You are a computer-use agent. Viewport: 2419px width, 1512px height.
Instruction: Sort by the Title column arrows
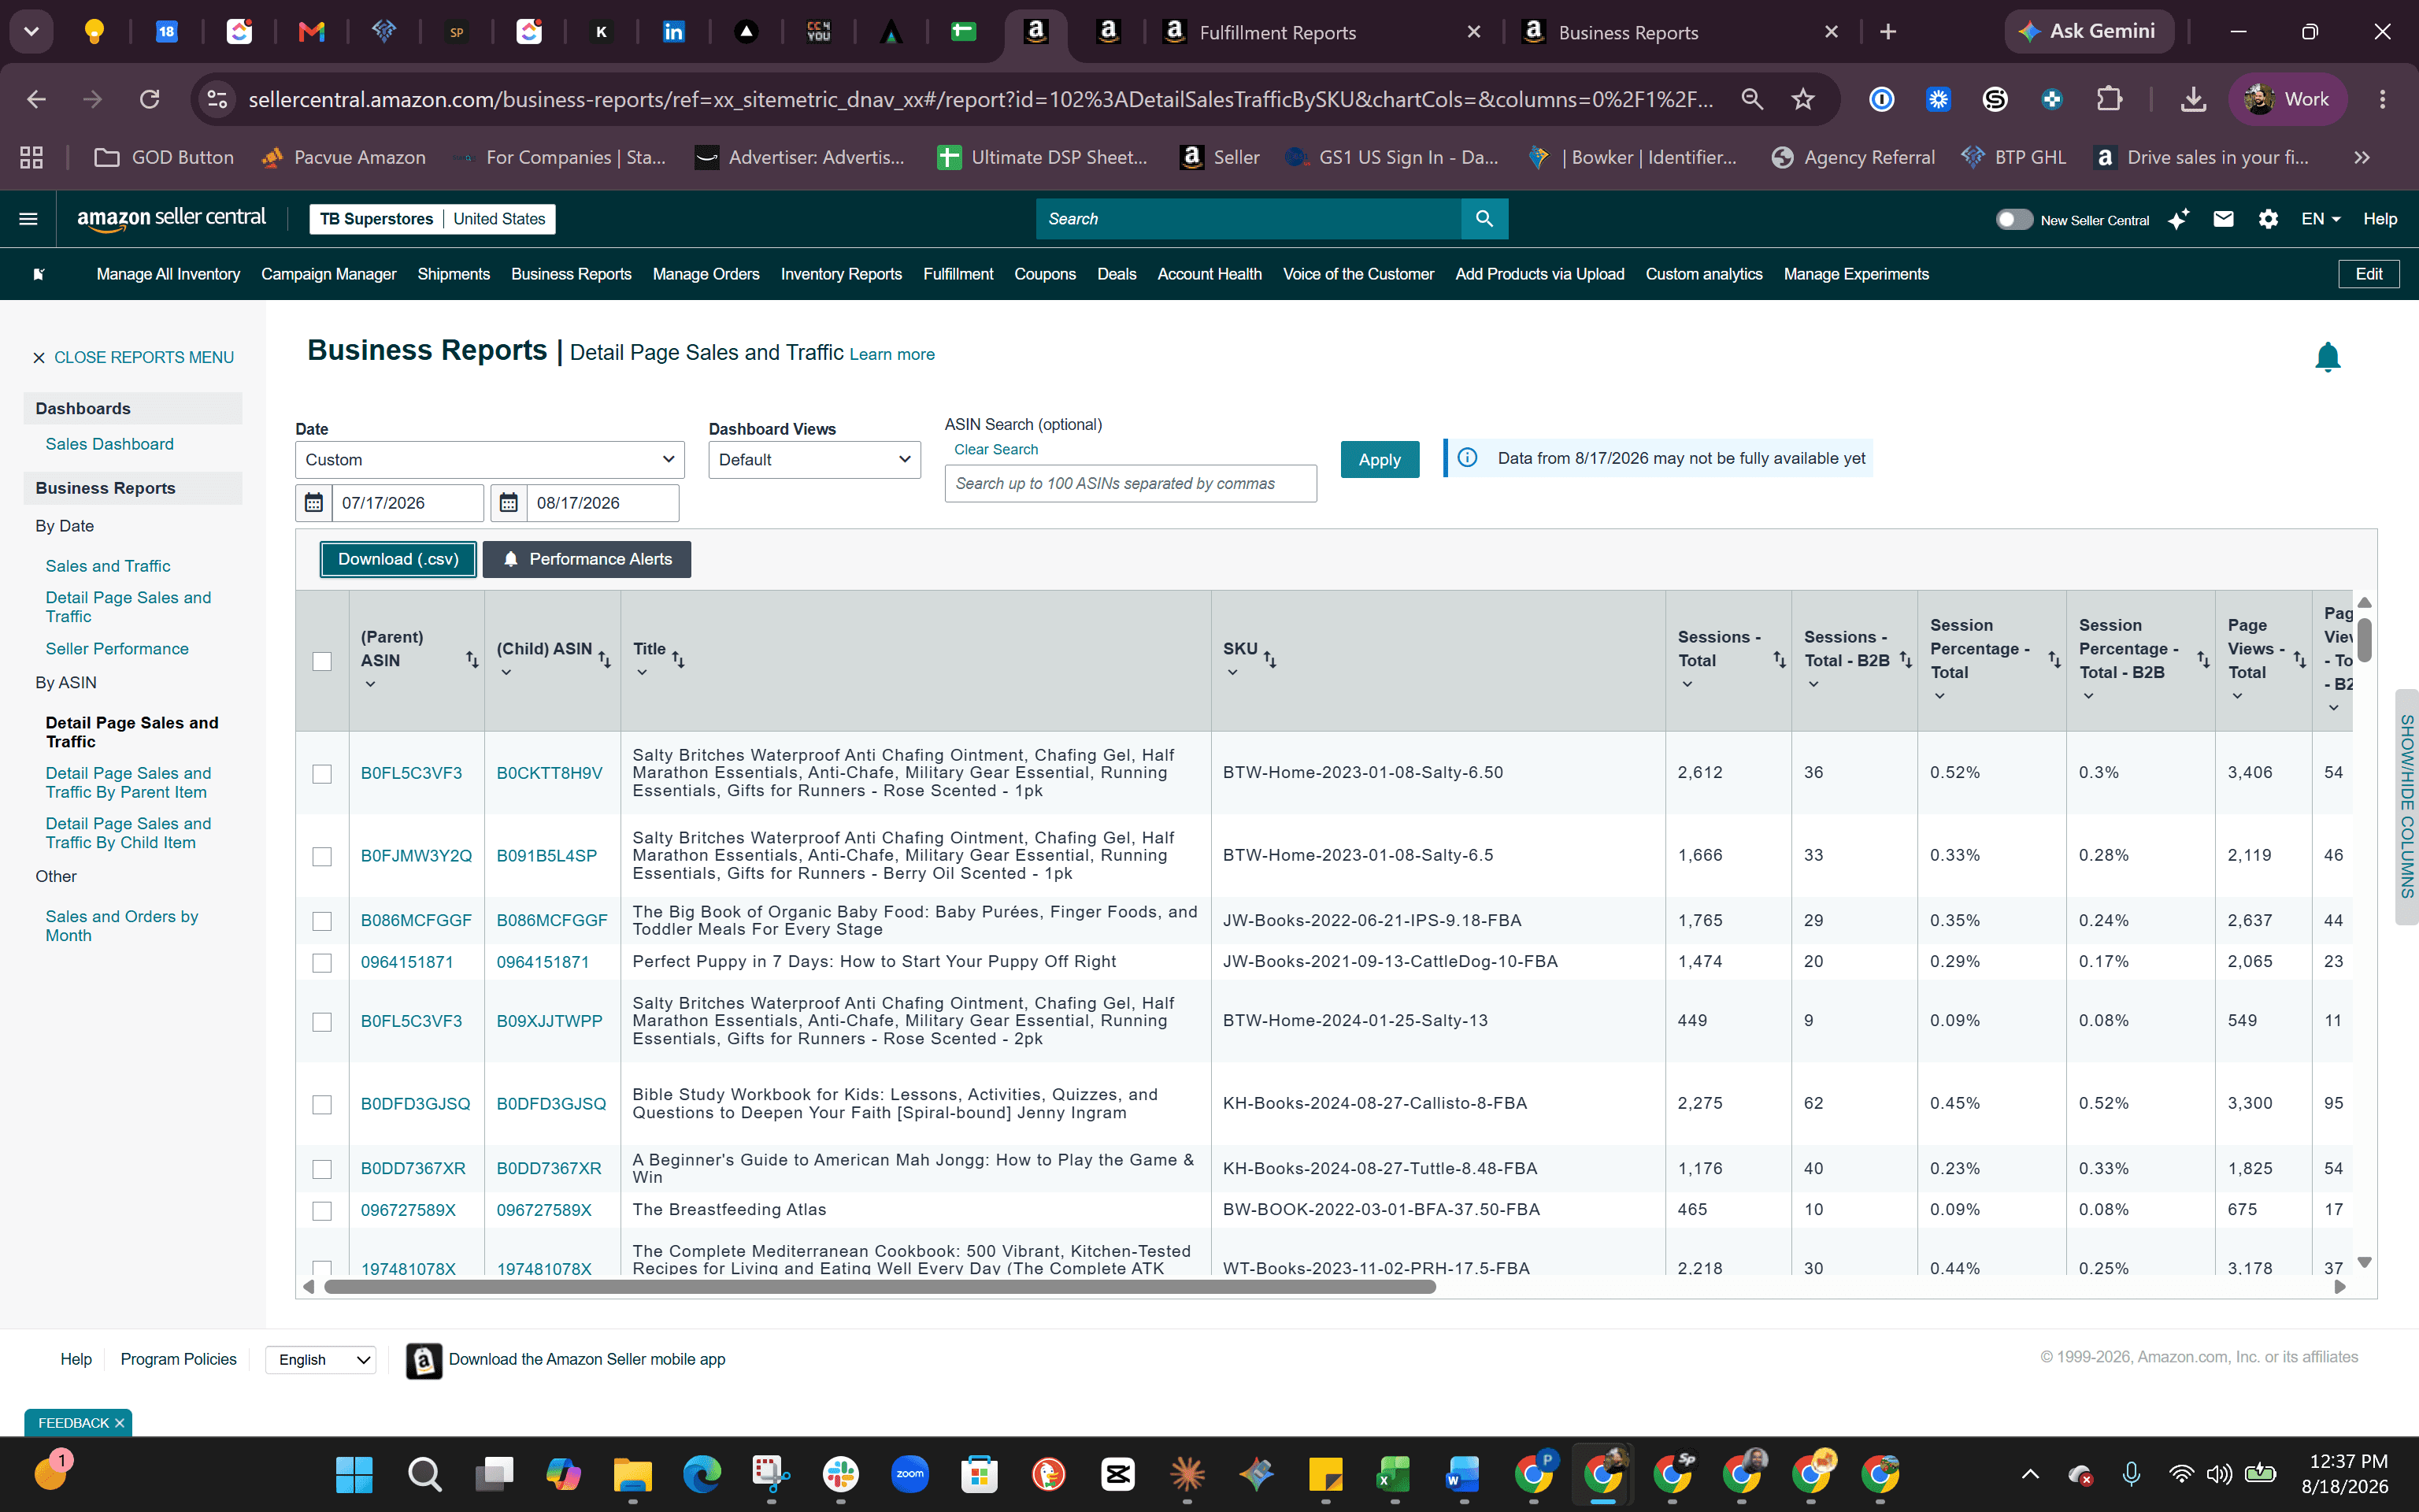click(x=678, y=660)
